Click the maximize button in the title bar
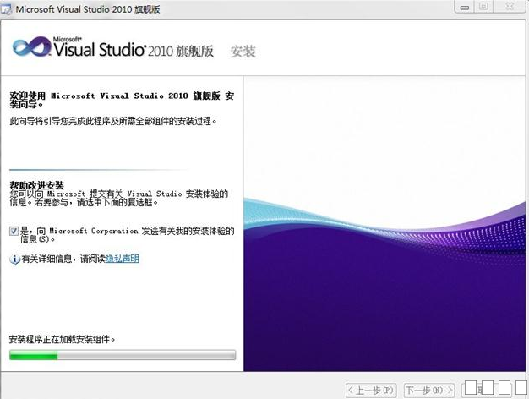This screenshot has height=399, width=529. [484, 7]
